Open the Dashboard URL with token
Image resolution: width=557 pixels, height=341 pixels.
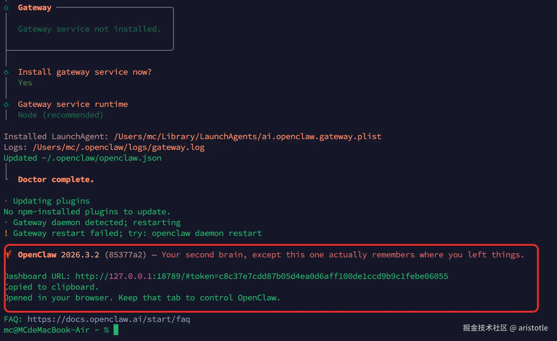pyautogui.click(x=261, y=276)
